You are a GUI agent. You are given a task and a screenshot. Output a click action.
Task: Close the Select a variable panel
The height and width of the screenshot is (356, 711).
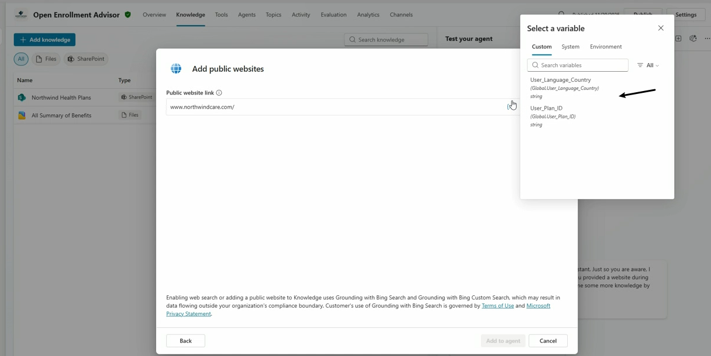click(x=661, y=28)
